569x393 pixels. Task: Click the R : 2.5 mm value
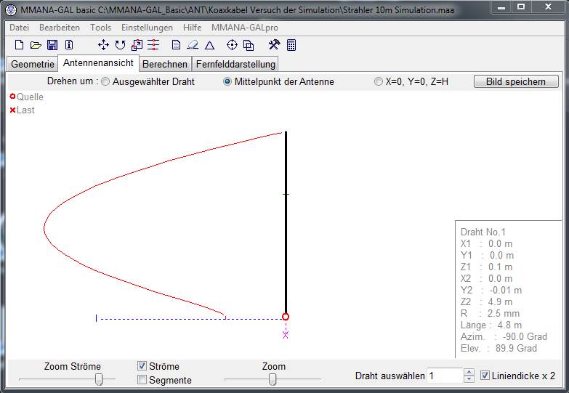490,313
